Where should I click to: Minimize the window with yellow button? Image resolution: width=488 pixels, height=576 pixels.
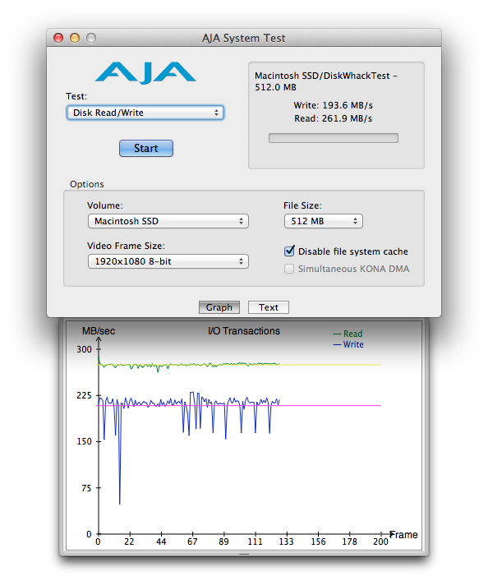click(75, 38)
